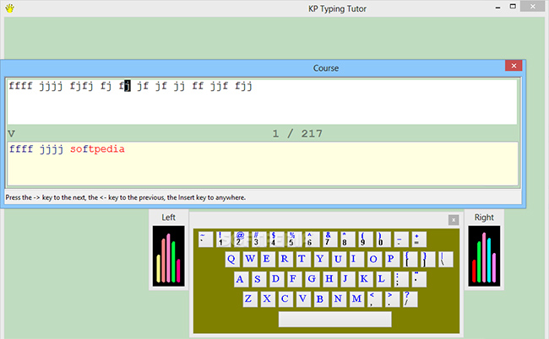
Task: Close the on-screen keyboard panel
Action: (x=454, y=220)
